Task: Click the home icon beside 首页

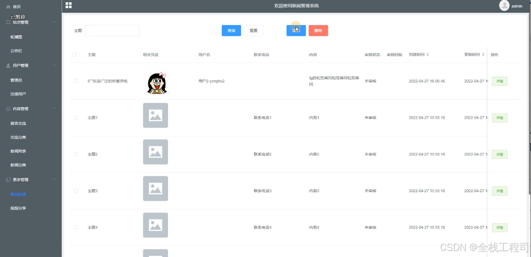Action: coord(8,7)
